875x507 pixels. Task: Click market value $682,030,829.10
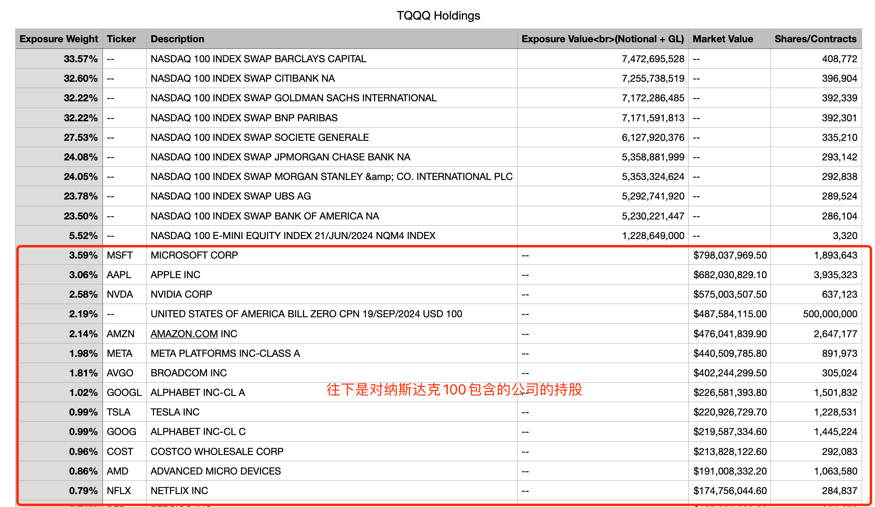click(730, 275)
